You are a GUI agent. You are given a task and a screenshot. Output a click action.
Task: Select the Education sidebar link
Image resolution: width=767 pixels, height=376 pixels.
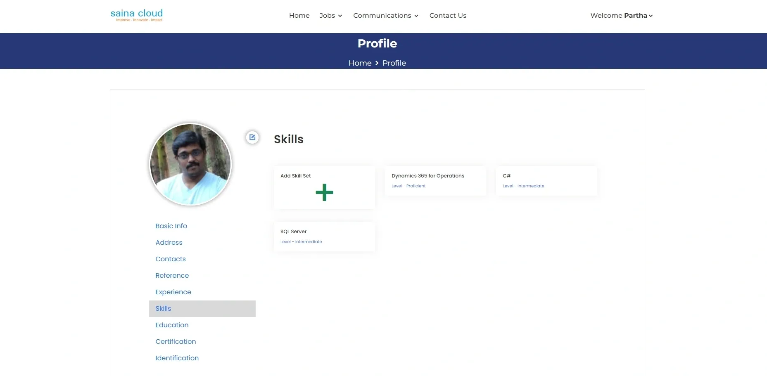click(x=172, y=325)
